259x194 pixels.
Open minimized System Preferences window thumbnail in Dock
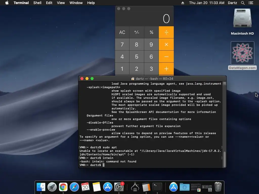tap(207, 188)
